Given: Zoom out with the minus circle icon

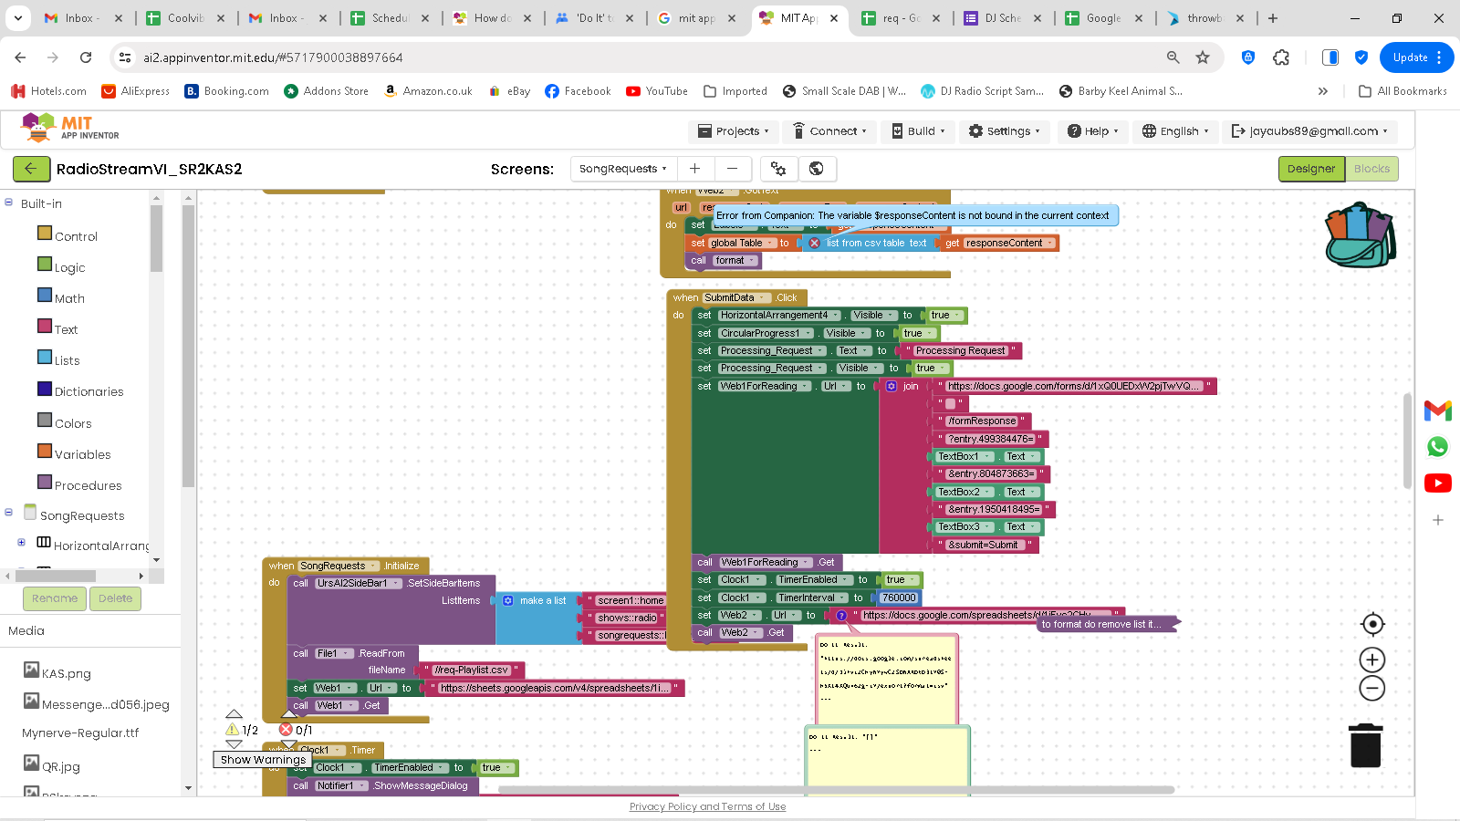Looking at the screenshot, I should pos(1372,689).
